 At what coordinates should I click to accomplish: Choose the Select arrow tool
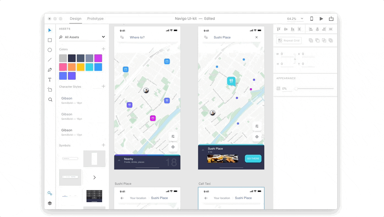point(50,30)
